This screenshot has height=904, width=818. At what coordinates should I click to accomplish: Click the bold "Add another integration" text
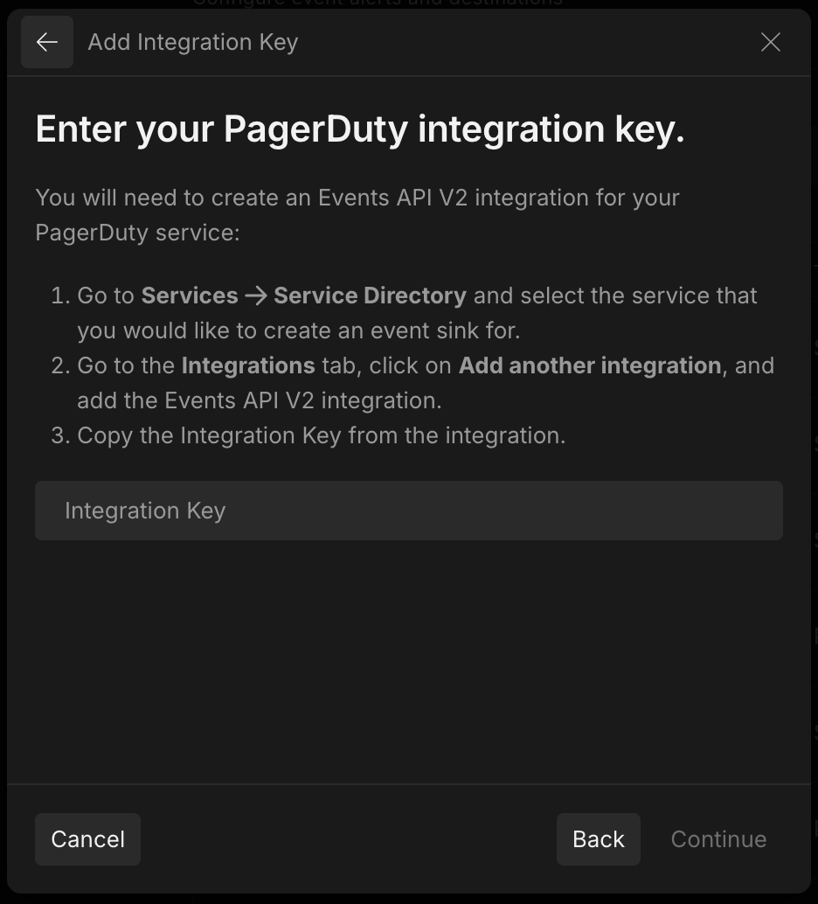[x=590, y=365]
